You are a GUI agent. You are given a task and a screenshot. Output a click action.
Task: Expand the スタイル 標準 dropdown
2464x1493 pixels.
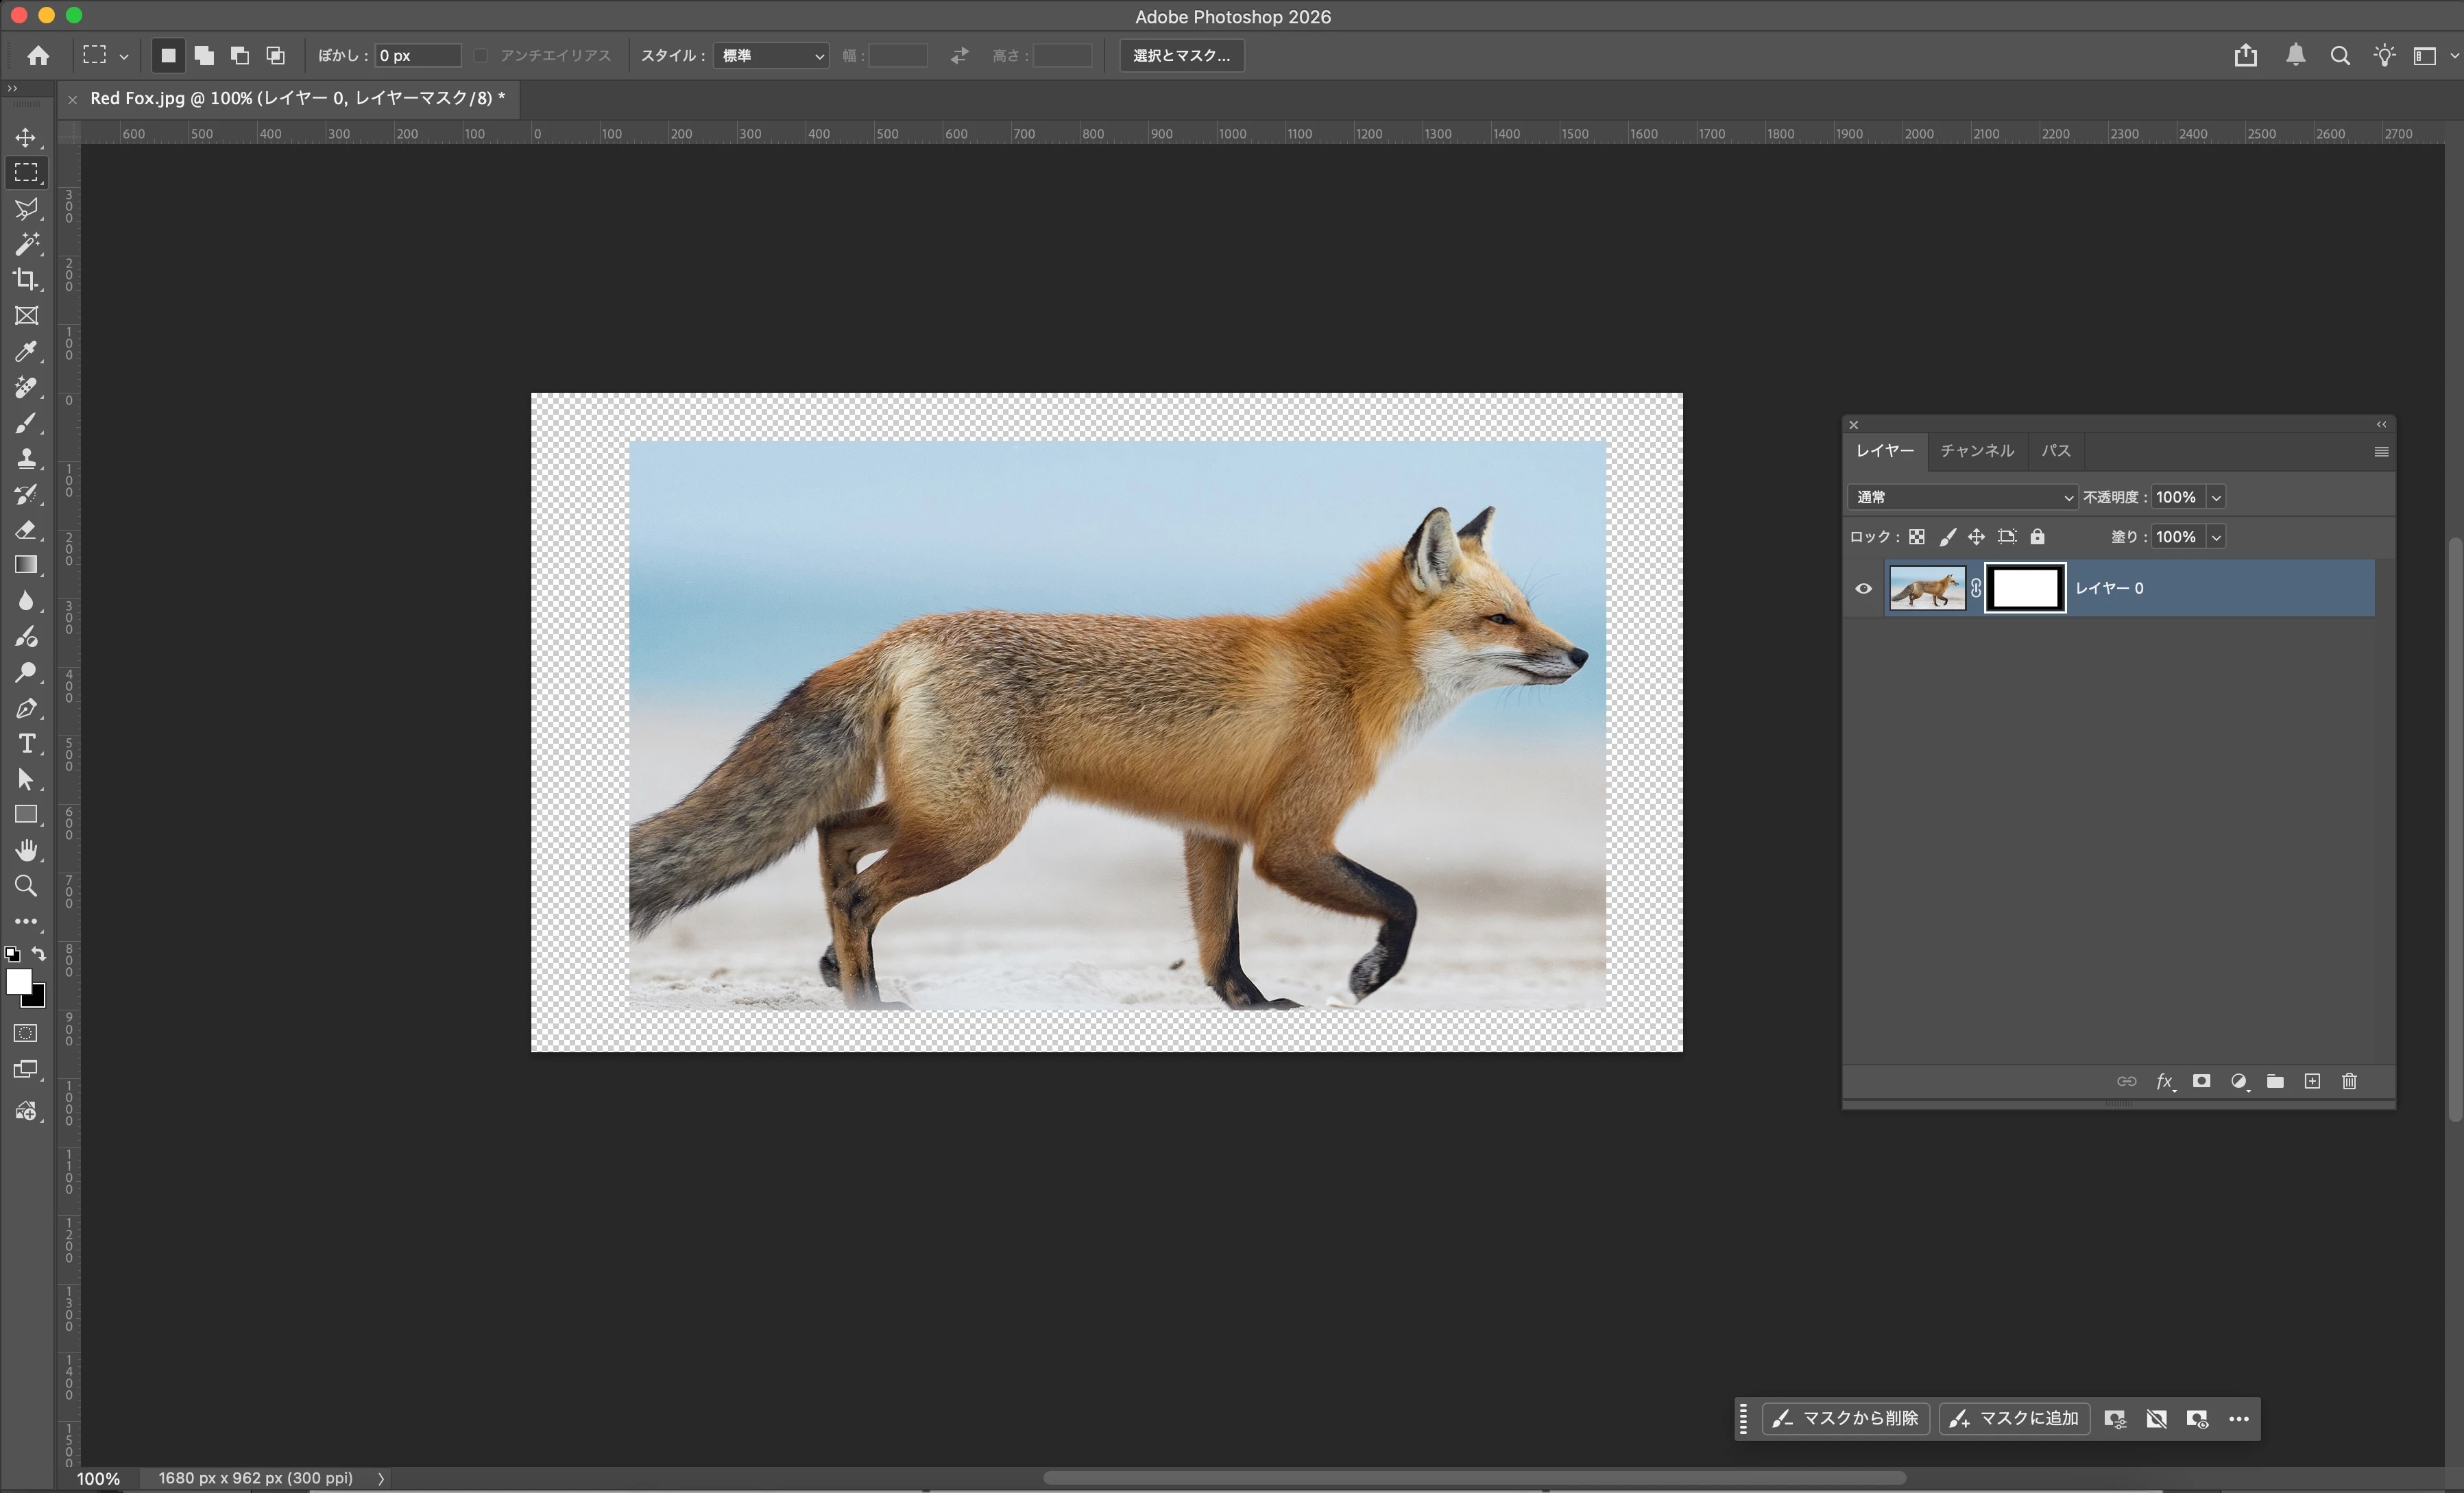coord(772,56)
